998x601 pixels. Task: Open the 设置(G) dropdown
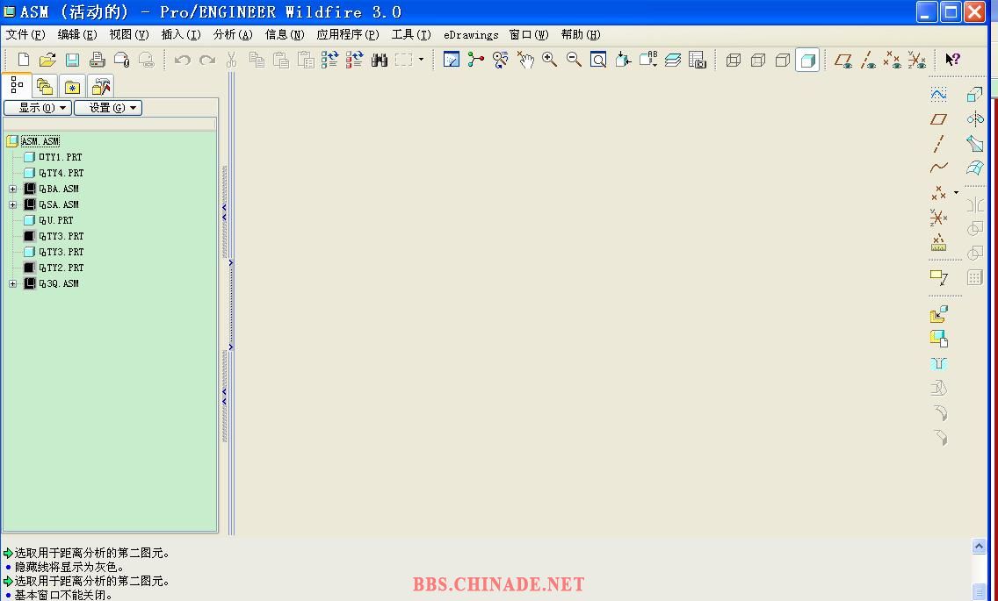108,108
